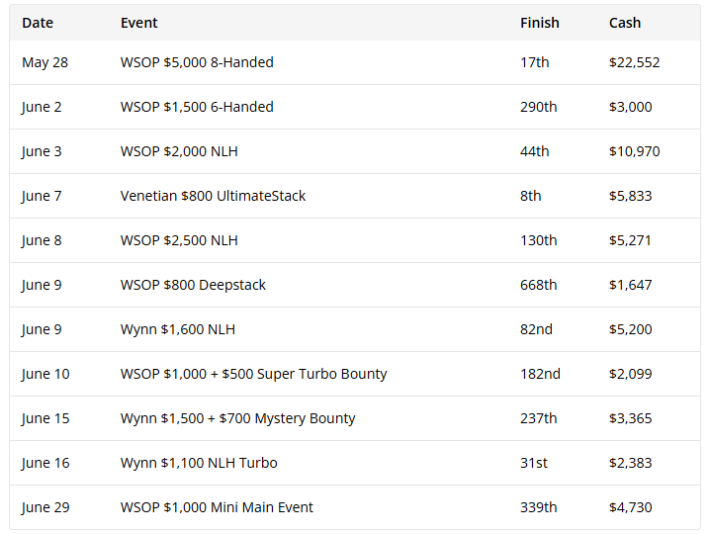Screen dimensions: 712x534
Task: Select the WSOP $5,000 8-Handed event
Action: (197, 62)
